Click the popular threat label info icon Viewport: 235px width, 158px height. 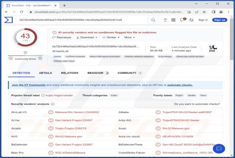43,95
